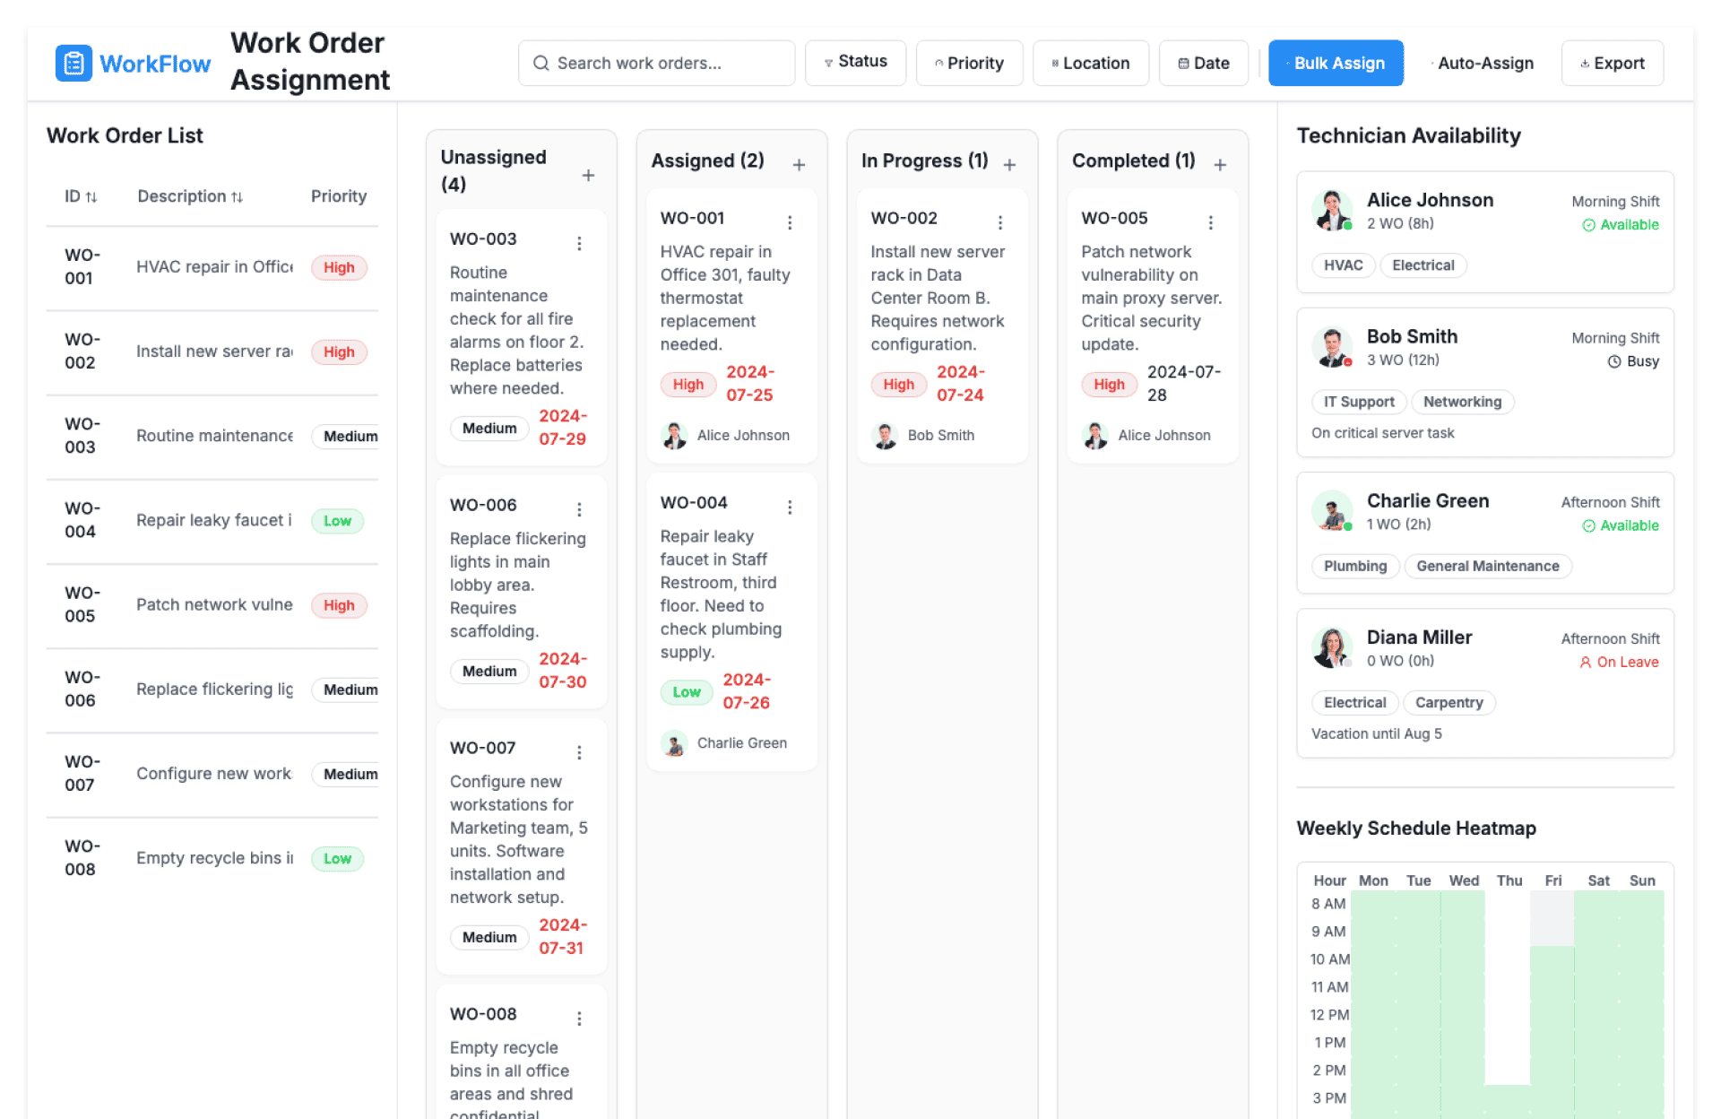This screenshot has height=1119, width=1721.
Task: Add a card to the Completed column
Action: coord(1220,164)
